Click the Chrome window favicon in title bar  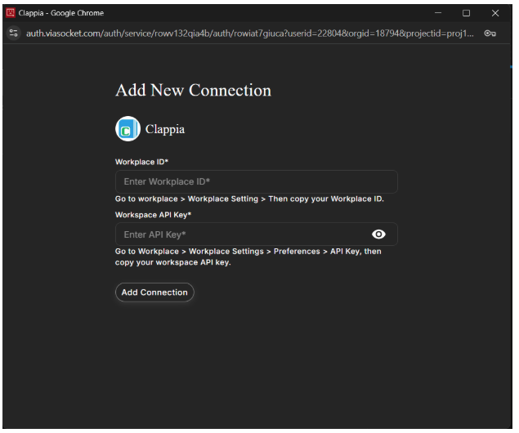click(x=11, y=12)
